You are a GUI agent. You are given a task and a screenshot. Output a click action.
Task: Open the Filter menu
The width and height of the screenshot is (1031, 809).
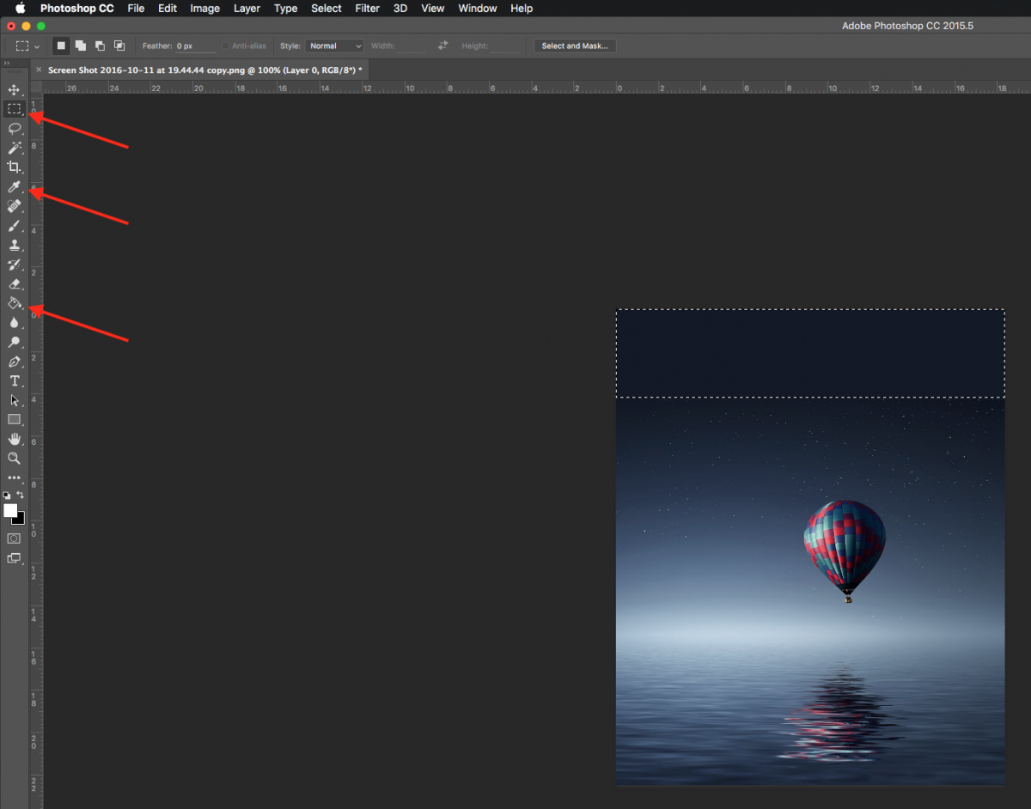pos(368,8)
